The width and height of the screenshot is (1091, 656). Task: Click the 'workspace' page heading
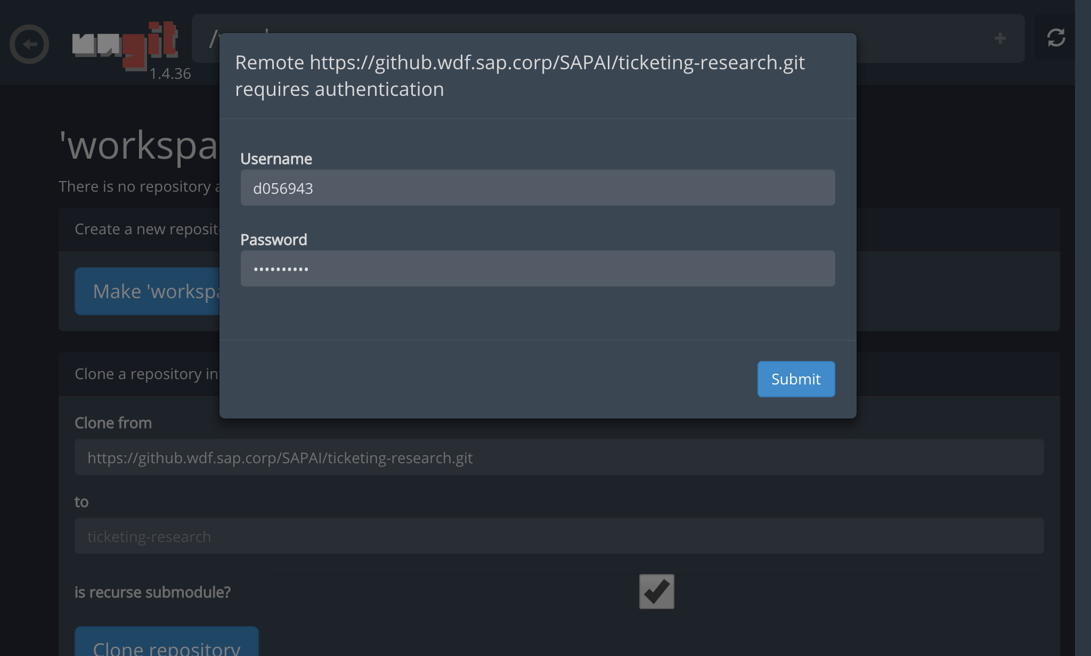coord(139,145)
